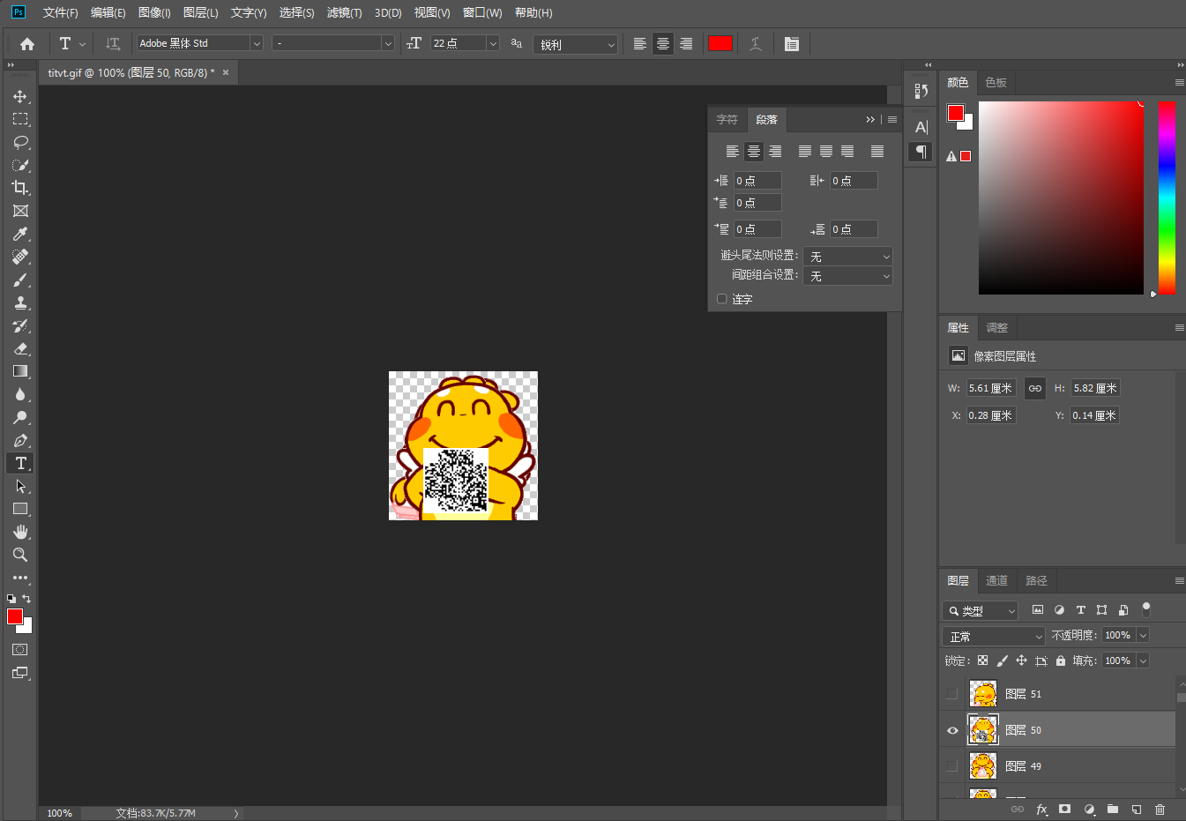Select the Pen tool

click(x=20, y=440)
